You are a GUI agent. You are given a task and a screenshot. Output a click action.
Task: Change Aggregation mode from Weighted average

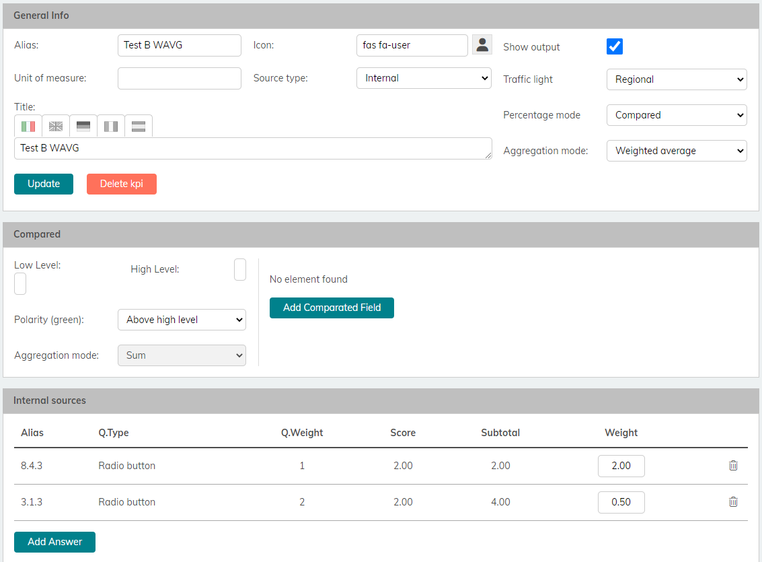(x=676, y=151)
